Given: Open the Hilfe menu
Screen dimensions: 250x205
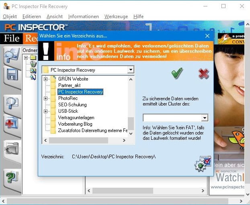Looking at the screenshot, I should coord(138,17).
